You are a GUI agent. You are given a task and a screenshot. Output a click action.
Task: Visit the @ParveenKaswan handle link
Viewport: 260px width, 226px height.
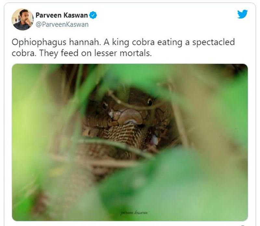coord(62,25)
